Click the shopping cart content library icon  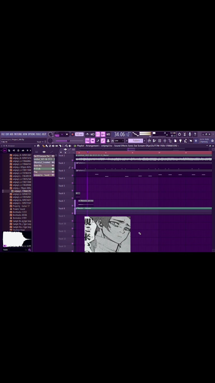(196, 141)
